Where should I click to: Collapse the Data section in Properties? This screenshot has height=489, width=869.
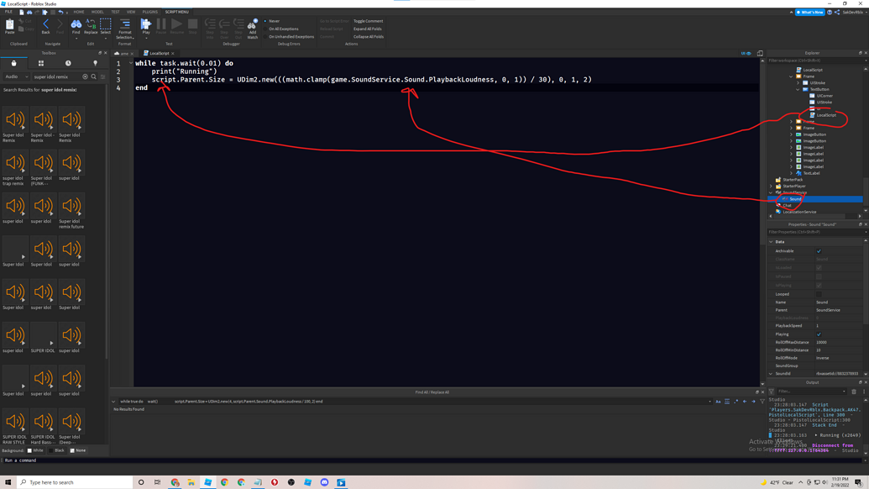771,242
